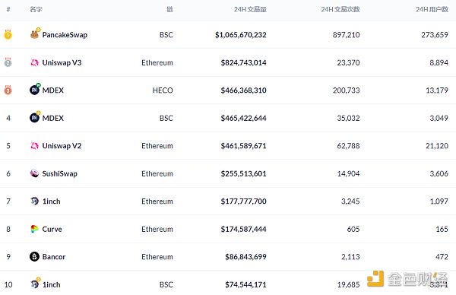The image size is (456, 295).
Task: Click the Bancor black circle icon
Action: [x=35, y=256]
